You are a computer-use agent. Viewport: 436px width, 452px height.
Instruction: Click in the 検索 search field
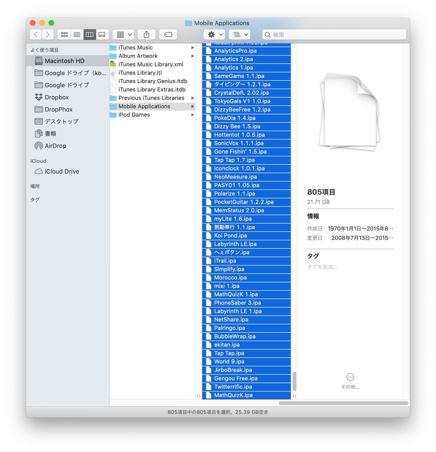click(334, 34)
